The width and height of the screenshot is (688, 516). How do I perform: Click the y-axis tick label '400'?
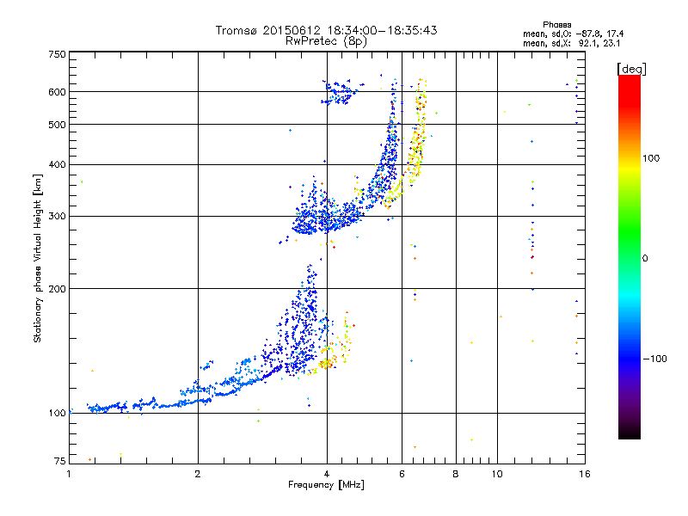[57, 164]
